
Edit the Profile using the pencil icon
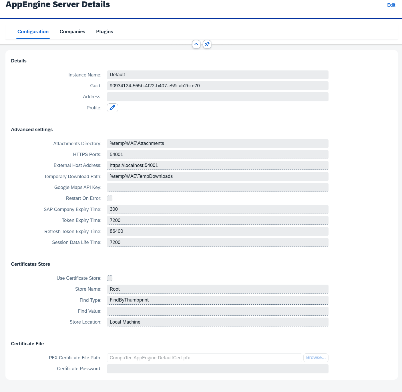(112, 108)
